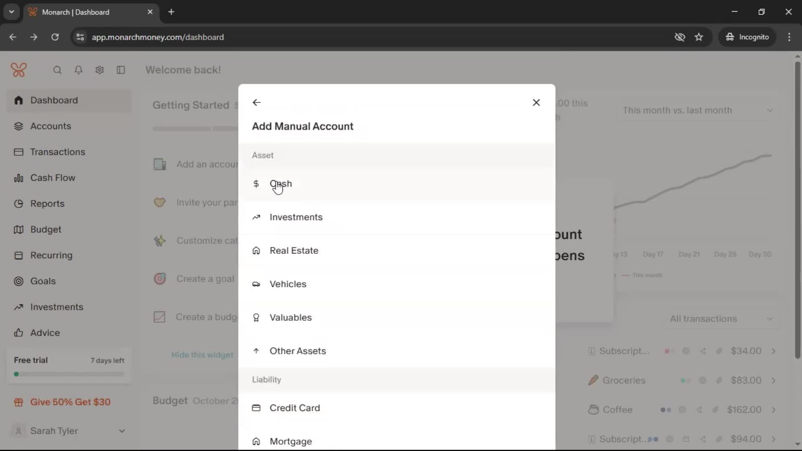Open the settings gear icon
This screenshot has width=802, height=451.
pyautogui.click(x=99, y=70)
